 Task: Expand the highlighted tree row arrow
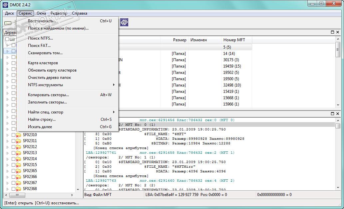pyautogui.click(x=7, y=51)
